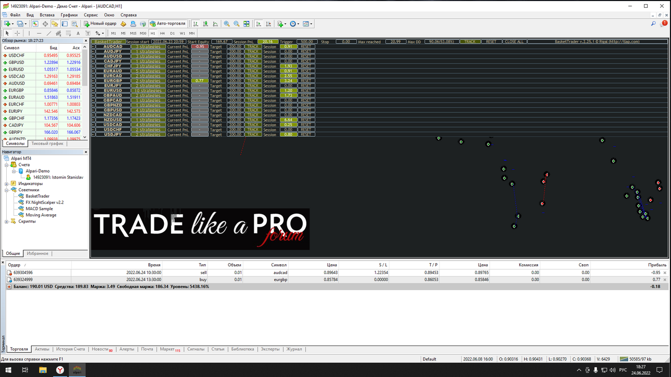This screenshot has width=671, height=377.
Task: Open the Strategy Tester icon
Action: [x=74, y=23]
